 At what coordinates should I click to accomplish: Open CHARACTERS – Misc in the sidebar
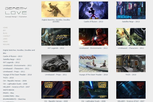click(x=11, y=96)
